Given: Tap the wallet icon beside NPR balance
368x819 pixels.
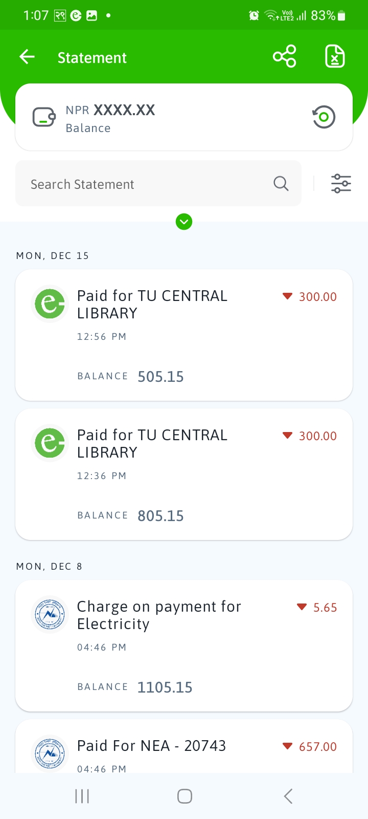Looking at the screenshot, I should tap(44, 117).
